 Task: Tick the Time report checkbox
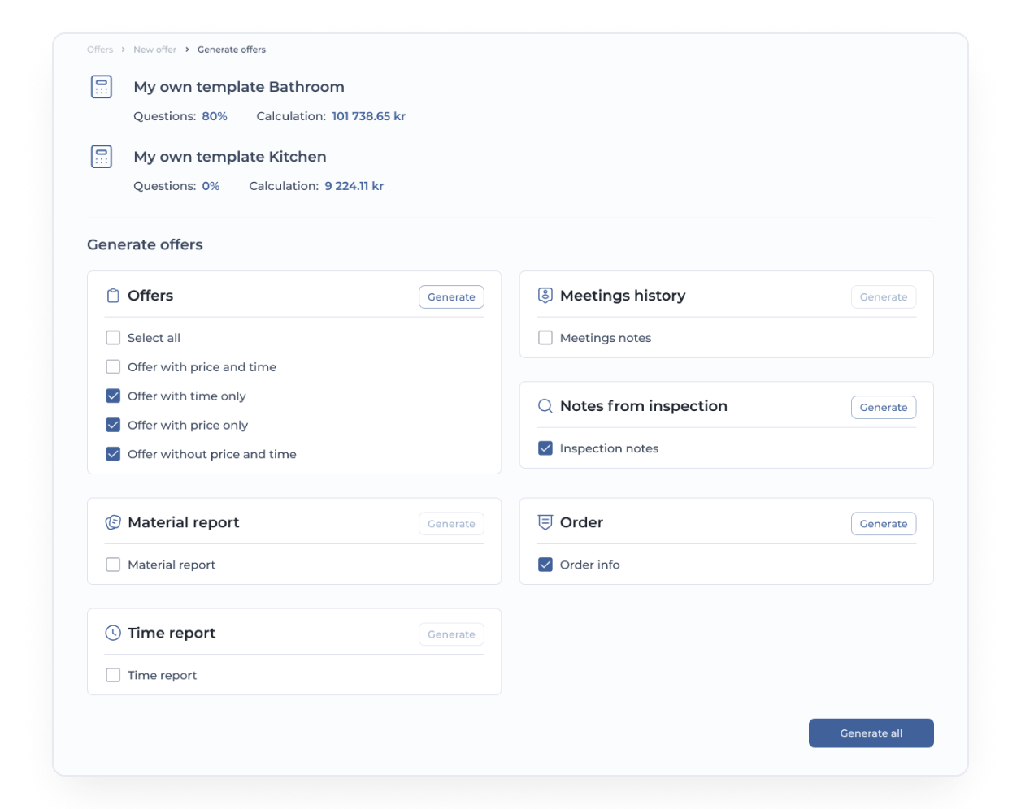pos(113,675)
